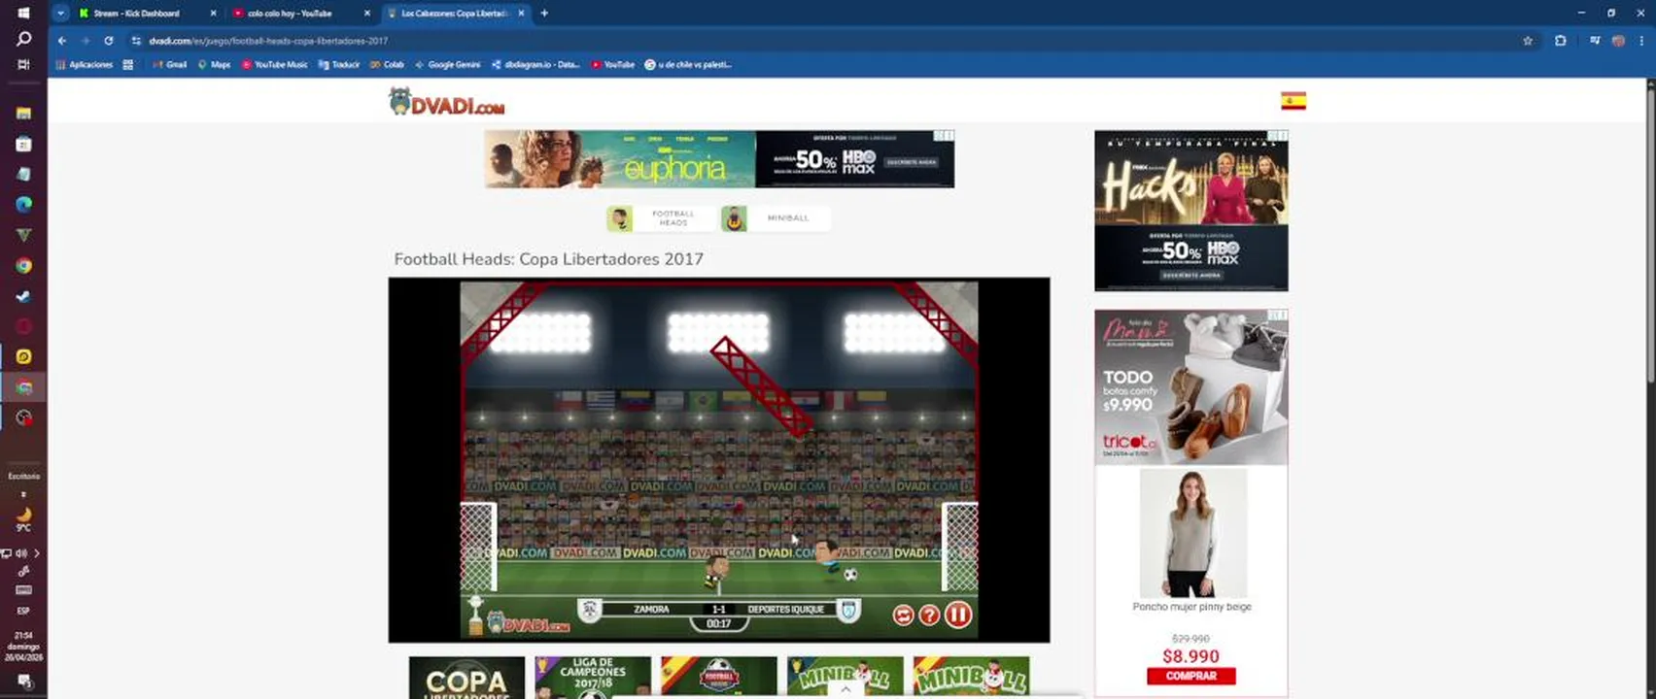Click the Poncho mujer pinny beige product text

[1191, 607]
